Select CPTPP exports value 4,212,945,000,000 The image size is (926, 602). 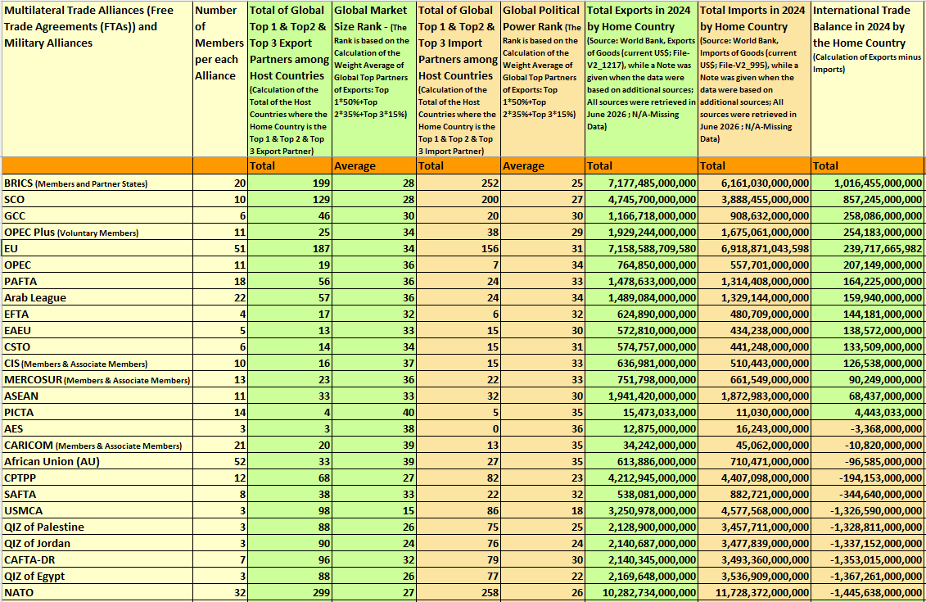pyautogui.click(x=641, y=478)
